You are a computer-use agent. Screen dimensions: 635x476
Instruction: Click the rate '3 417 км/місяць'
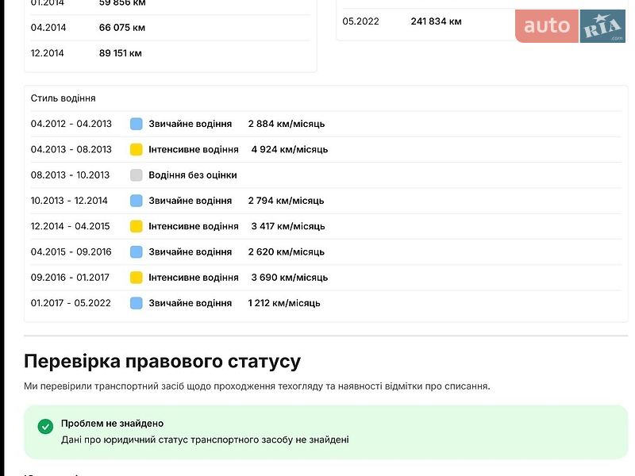tap(288, 226)
